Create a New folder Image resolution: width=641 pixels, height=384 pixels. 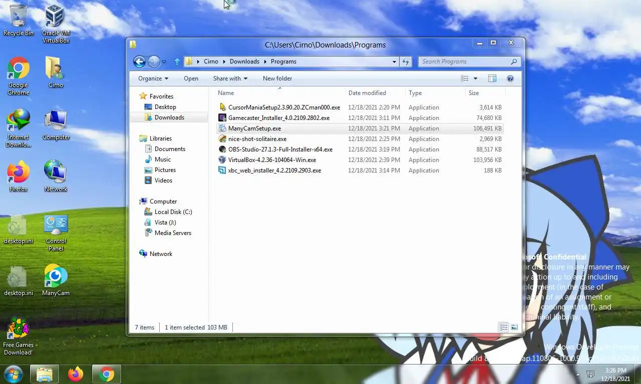pyautogui.click(x=277, y=78)
